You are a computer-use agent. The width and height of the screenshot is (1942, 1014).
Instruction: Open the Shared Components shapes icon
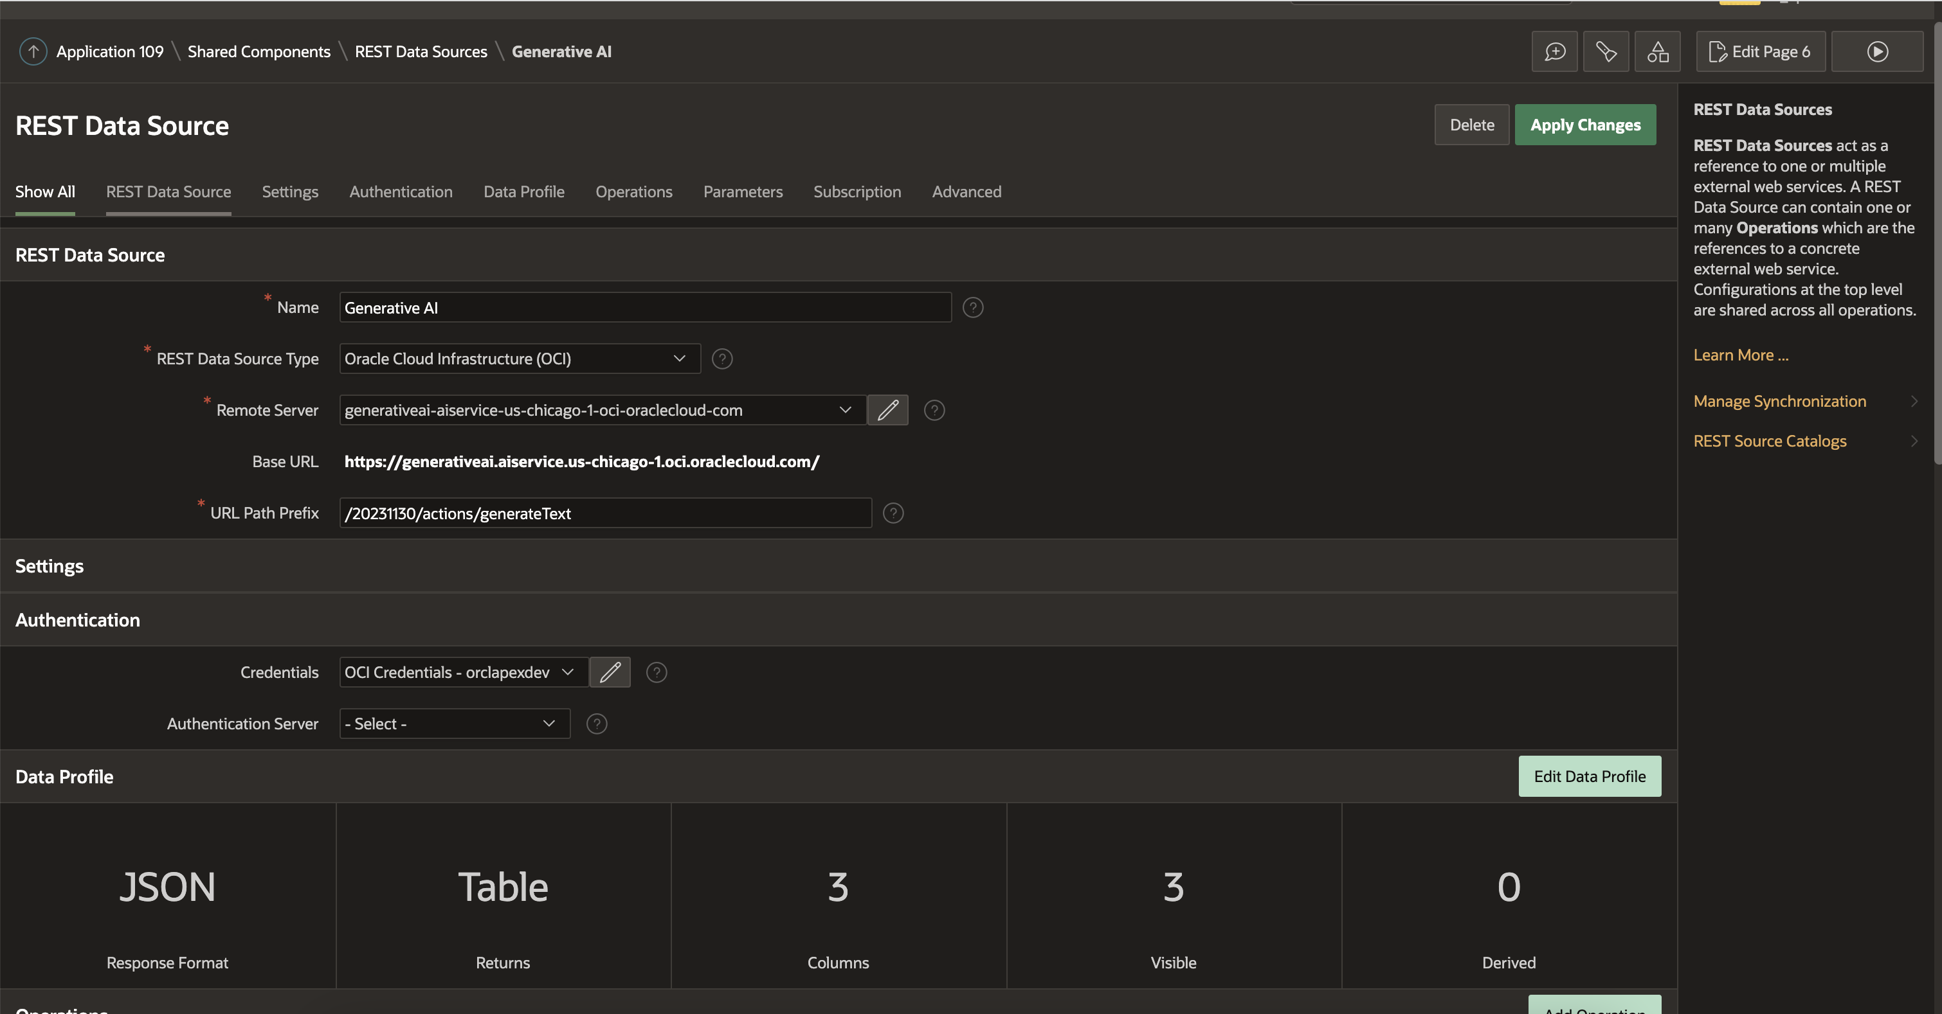point(1657,51)
